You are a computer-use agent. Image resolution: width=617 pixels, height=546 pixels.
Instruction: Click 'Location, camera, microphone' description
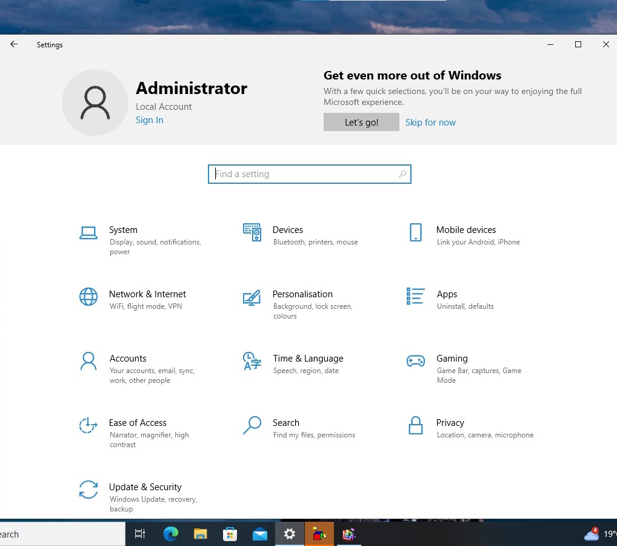(x=485, y=435)
